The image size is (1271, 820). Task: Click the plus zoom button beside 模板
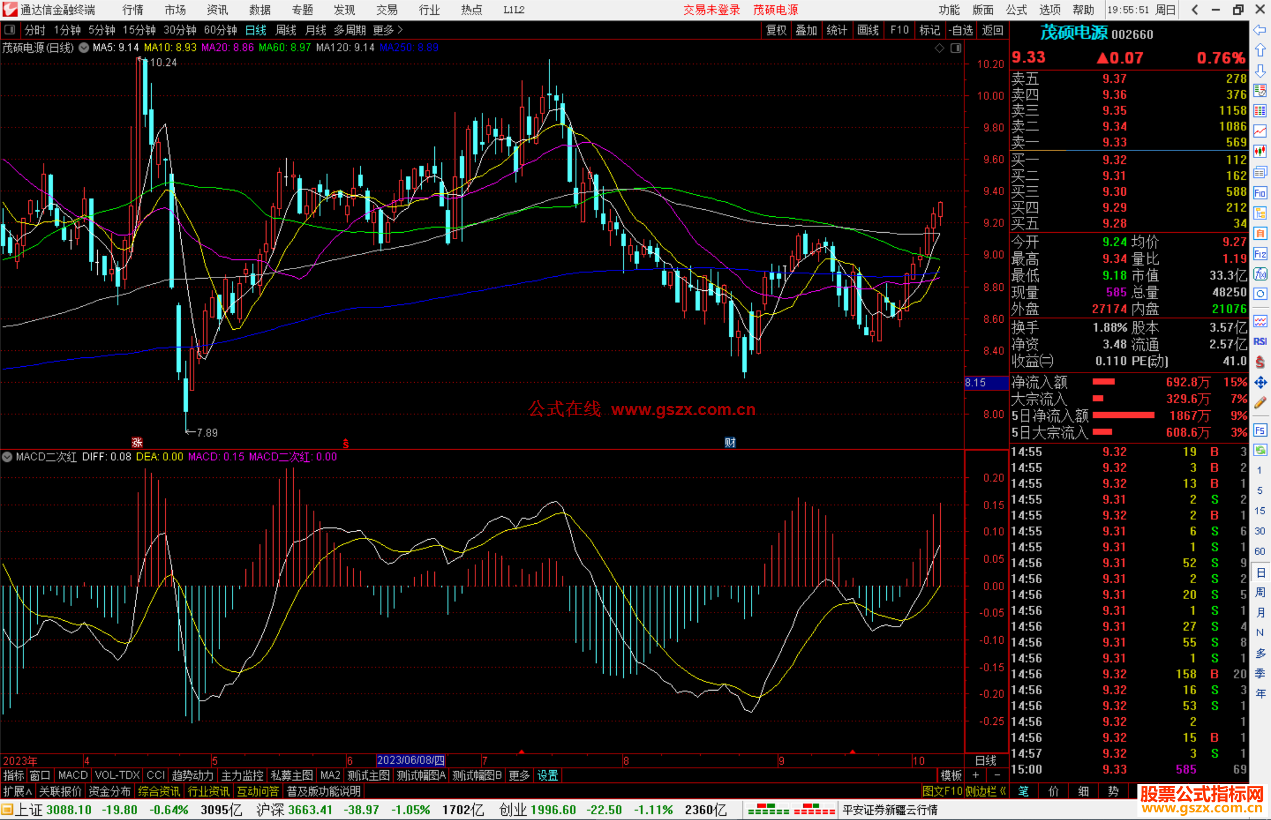976,775
